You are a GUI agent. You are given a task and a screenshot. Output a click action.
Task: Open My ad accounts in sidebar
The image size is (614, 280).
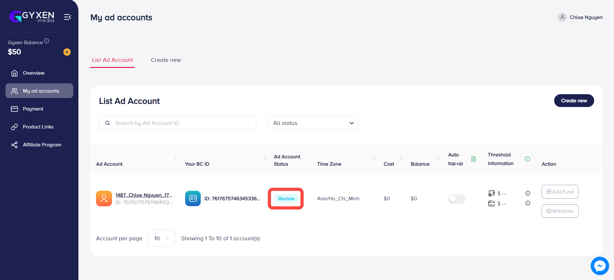click(x=39, y=91)
